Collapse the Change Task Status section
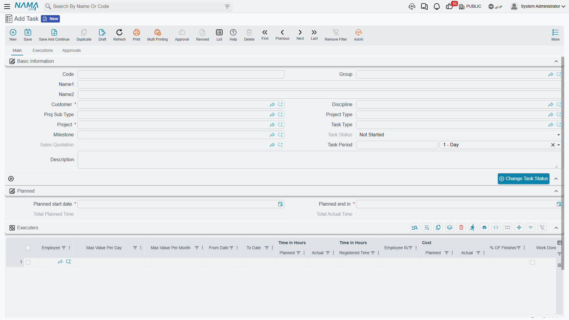The image size is (569, 320). tap(556, 179)
